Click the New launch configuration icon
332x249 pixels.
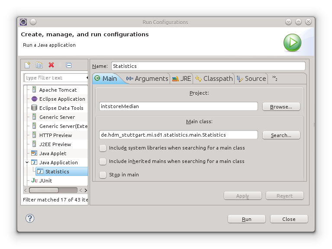click(x=27, y=65)
